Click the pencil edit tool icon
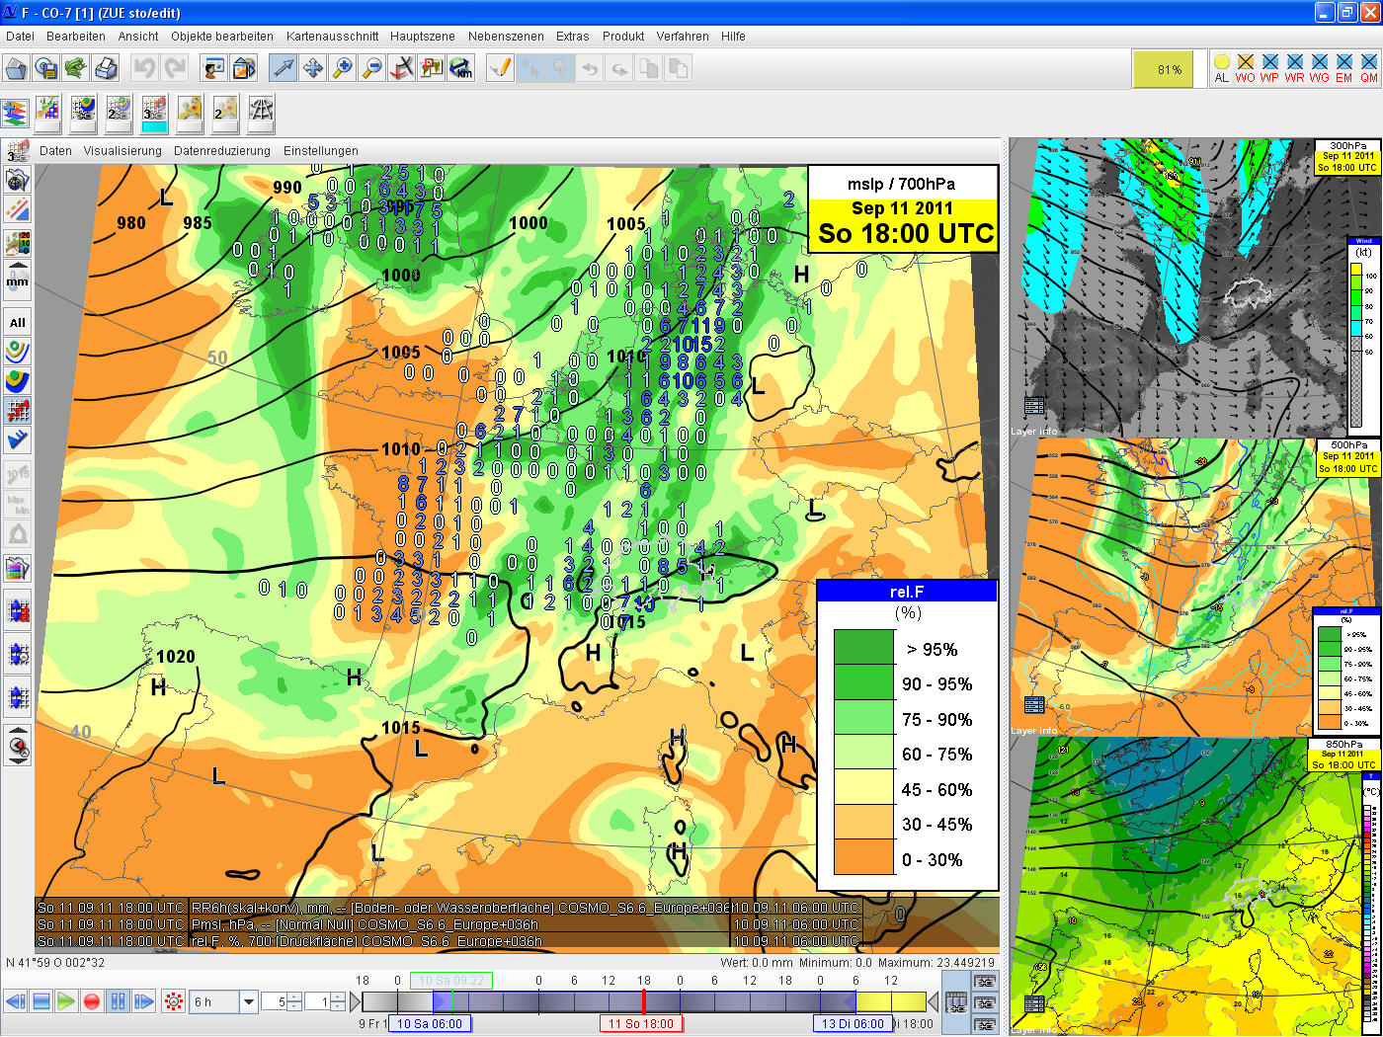Screen dimensions: 1383x1037 501,68
